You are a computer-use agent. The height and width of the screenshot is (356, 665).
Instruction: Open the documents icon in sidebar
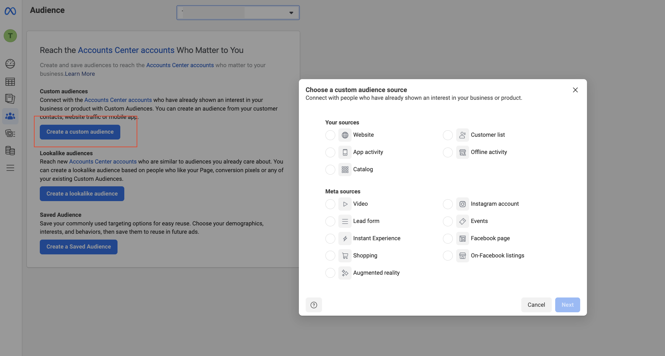pyautogui.click(x=10, y=99)
